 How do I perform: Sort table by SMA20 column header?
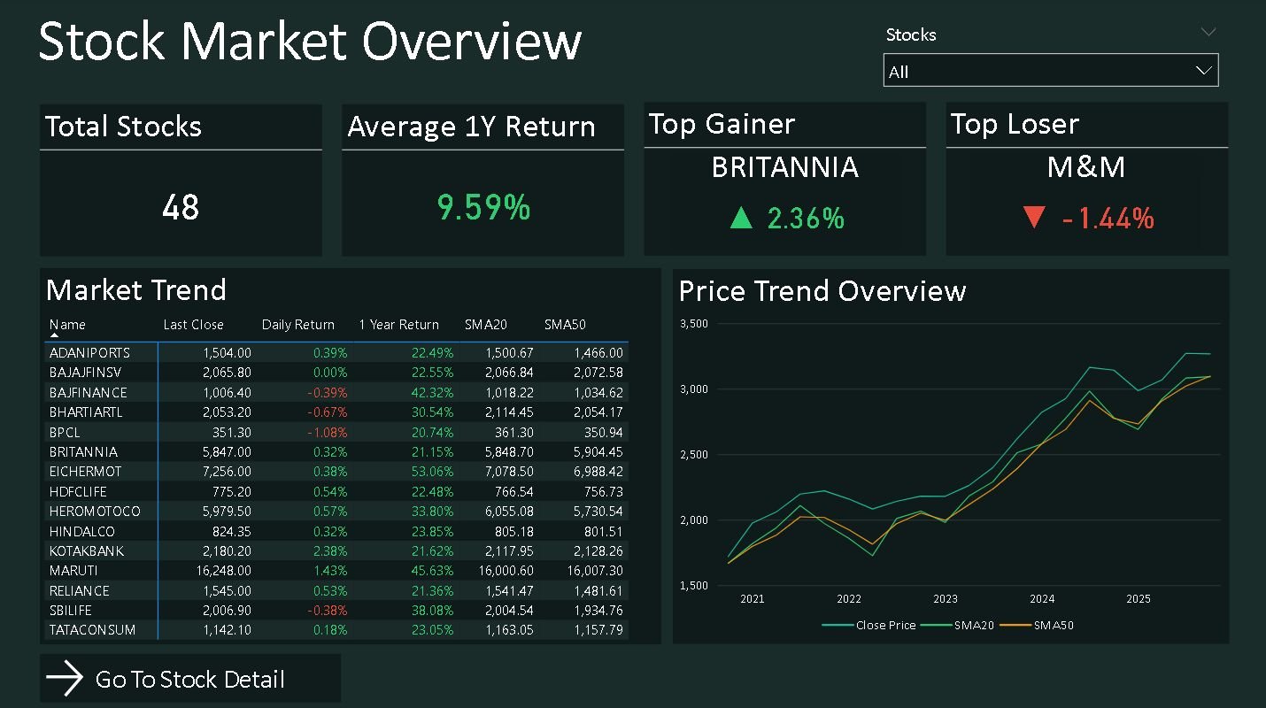486,325
